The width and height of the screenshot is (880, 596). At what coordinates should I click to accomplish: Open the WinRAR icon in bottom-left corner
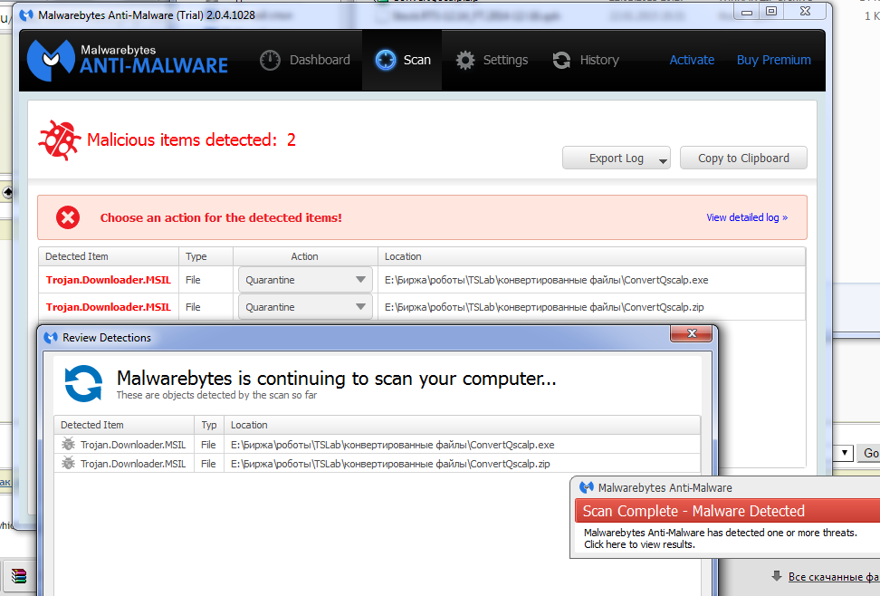pos(18,576)
